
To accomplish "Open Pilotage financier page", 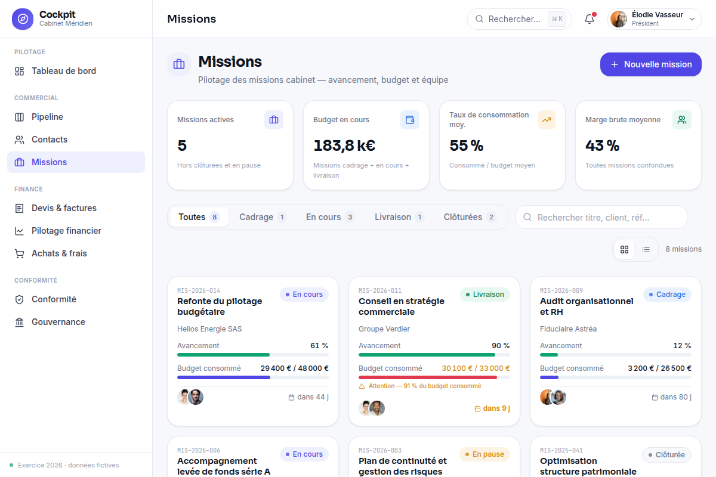I will pos(76,231).
